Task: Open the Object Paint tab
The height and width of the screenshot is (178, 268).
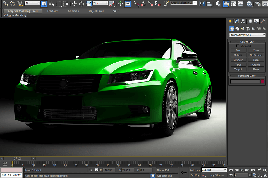Action: click(x=96, y=11)
